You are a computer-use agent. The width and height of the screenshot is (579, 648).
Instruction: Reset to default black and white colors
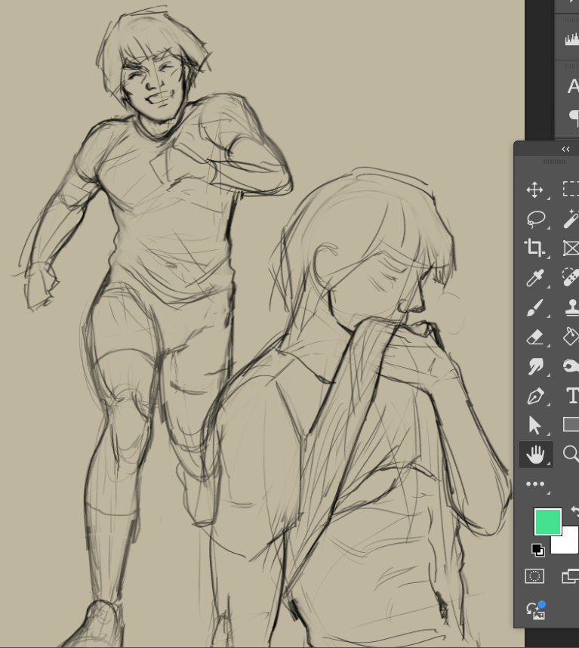(x=537, y=550)
